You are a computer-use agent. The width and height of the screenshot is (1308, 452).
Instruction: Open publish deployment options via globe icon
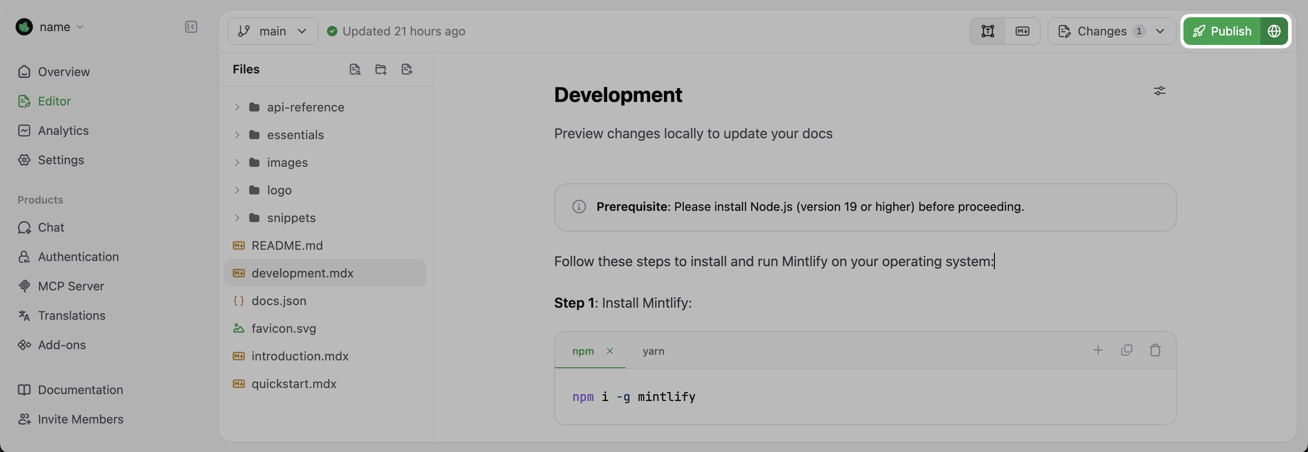(x=1275, y=31)
